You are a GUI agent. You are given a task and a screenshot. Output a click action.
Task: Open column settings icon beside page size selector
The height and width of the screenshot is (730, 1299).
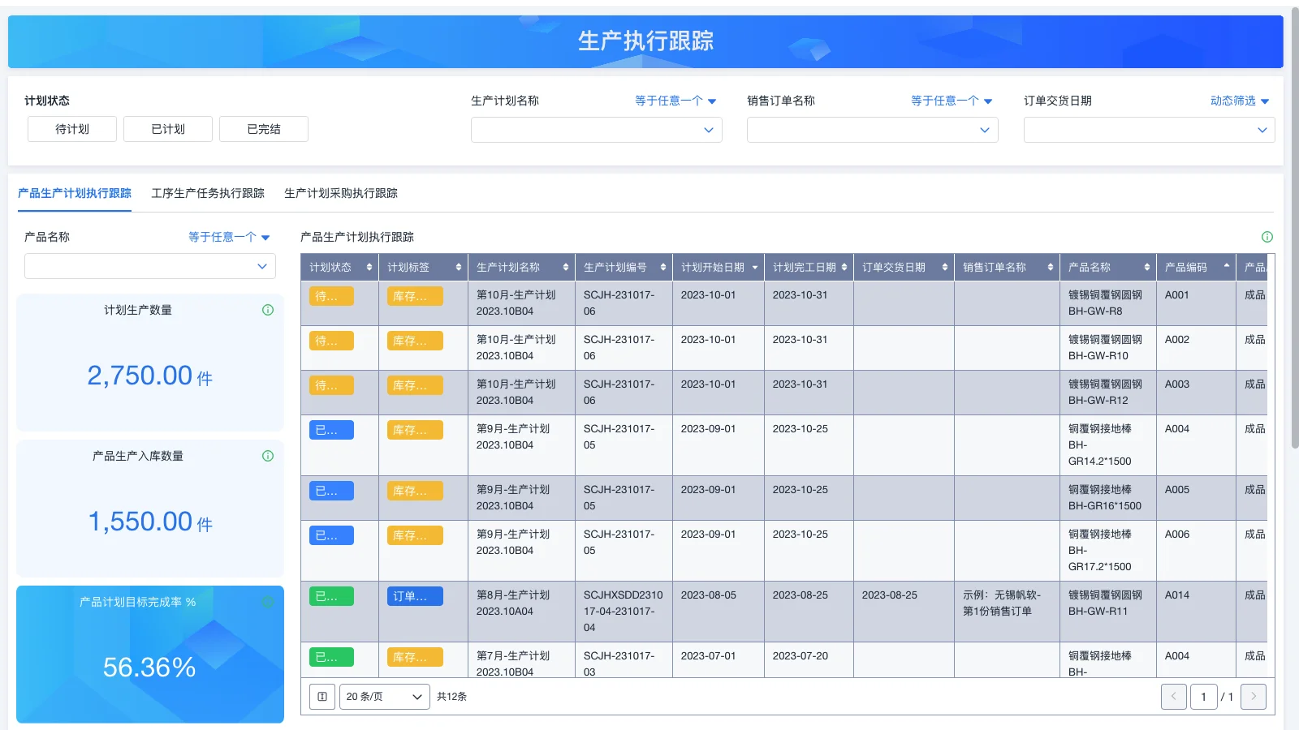pyautogui.click(x=322, y=697)
